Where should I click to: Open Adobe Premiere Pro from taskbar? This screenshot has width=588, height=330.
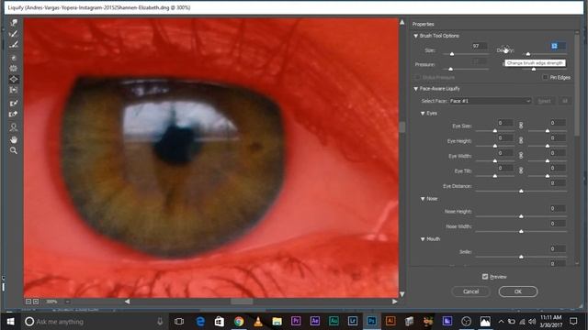click(296, 322)
